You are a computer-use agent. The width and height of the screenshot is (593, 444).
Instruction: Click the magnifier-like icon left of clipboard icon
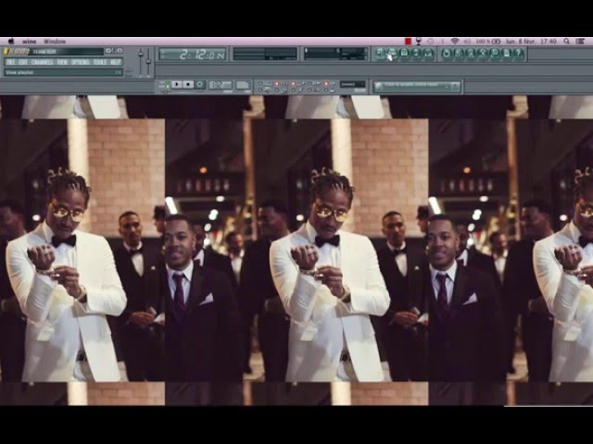[495, 54]
